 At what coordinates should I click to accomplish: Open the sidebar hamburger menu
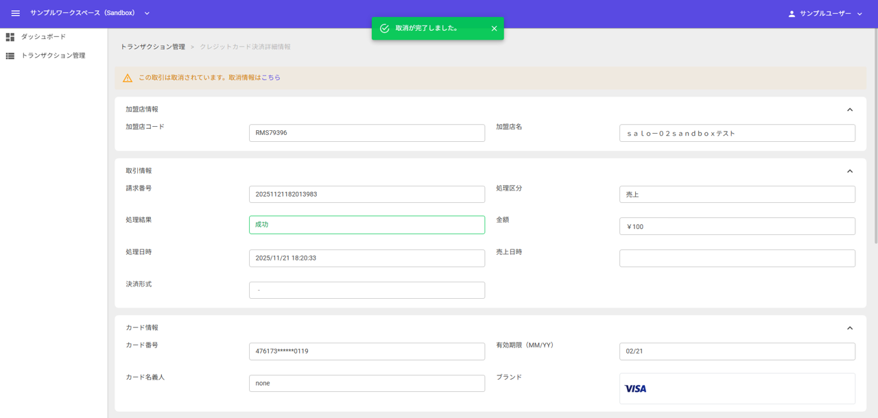coord(15,13)
